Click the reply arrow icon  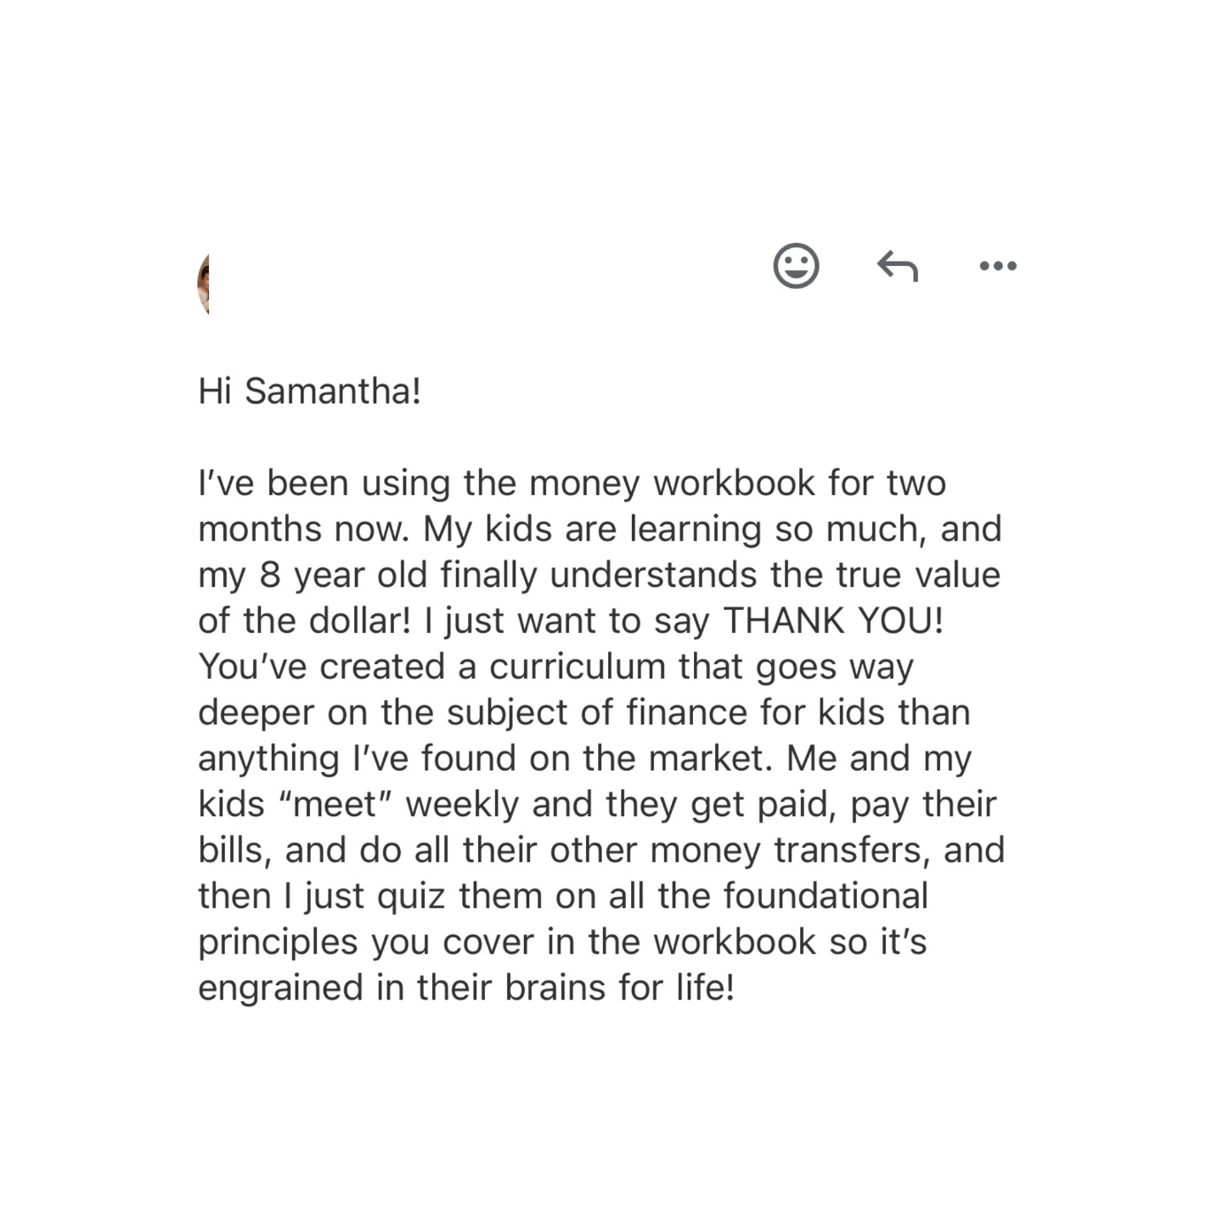click(x=898, y=267)
